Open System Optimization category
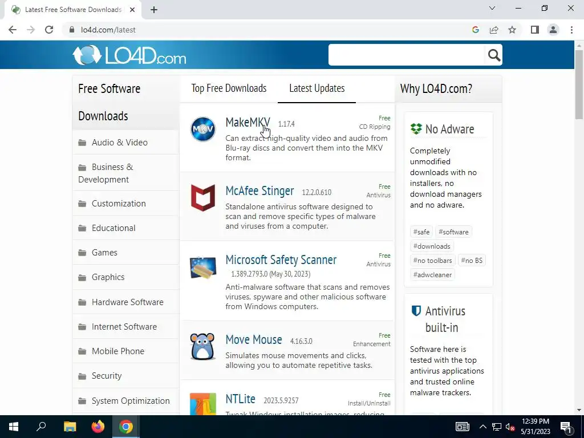 (x=131, y=401)
